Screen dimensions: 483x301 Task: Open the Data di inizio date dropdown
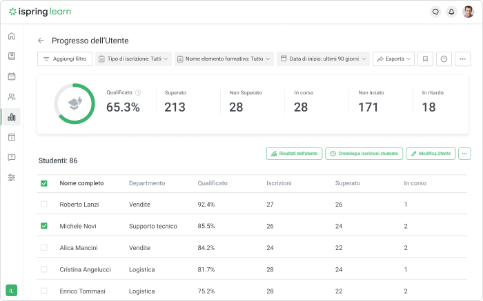[323, 59]
